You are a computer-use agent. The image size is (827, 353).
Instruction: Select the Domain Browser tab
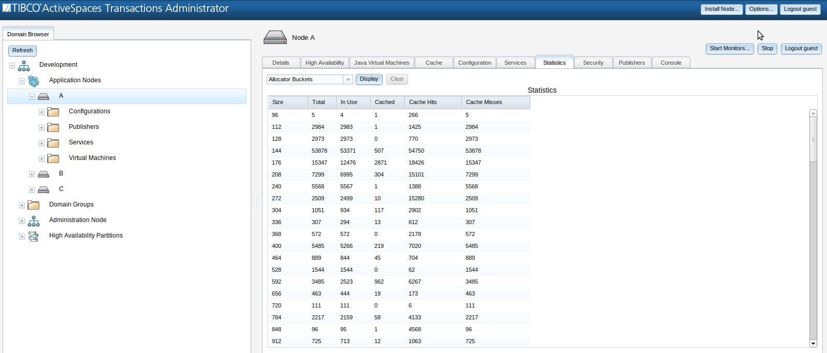pos(28,34)
